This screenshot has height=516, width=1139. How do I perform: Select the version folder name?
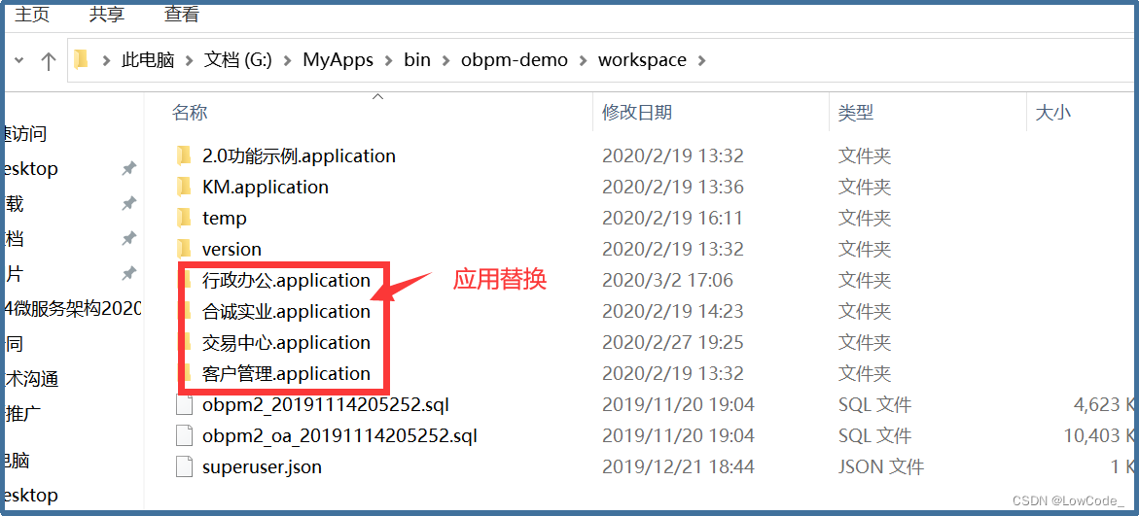pos(231,249)
